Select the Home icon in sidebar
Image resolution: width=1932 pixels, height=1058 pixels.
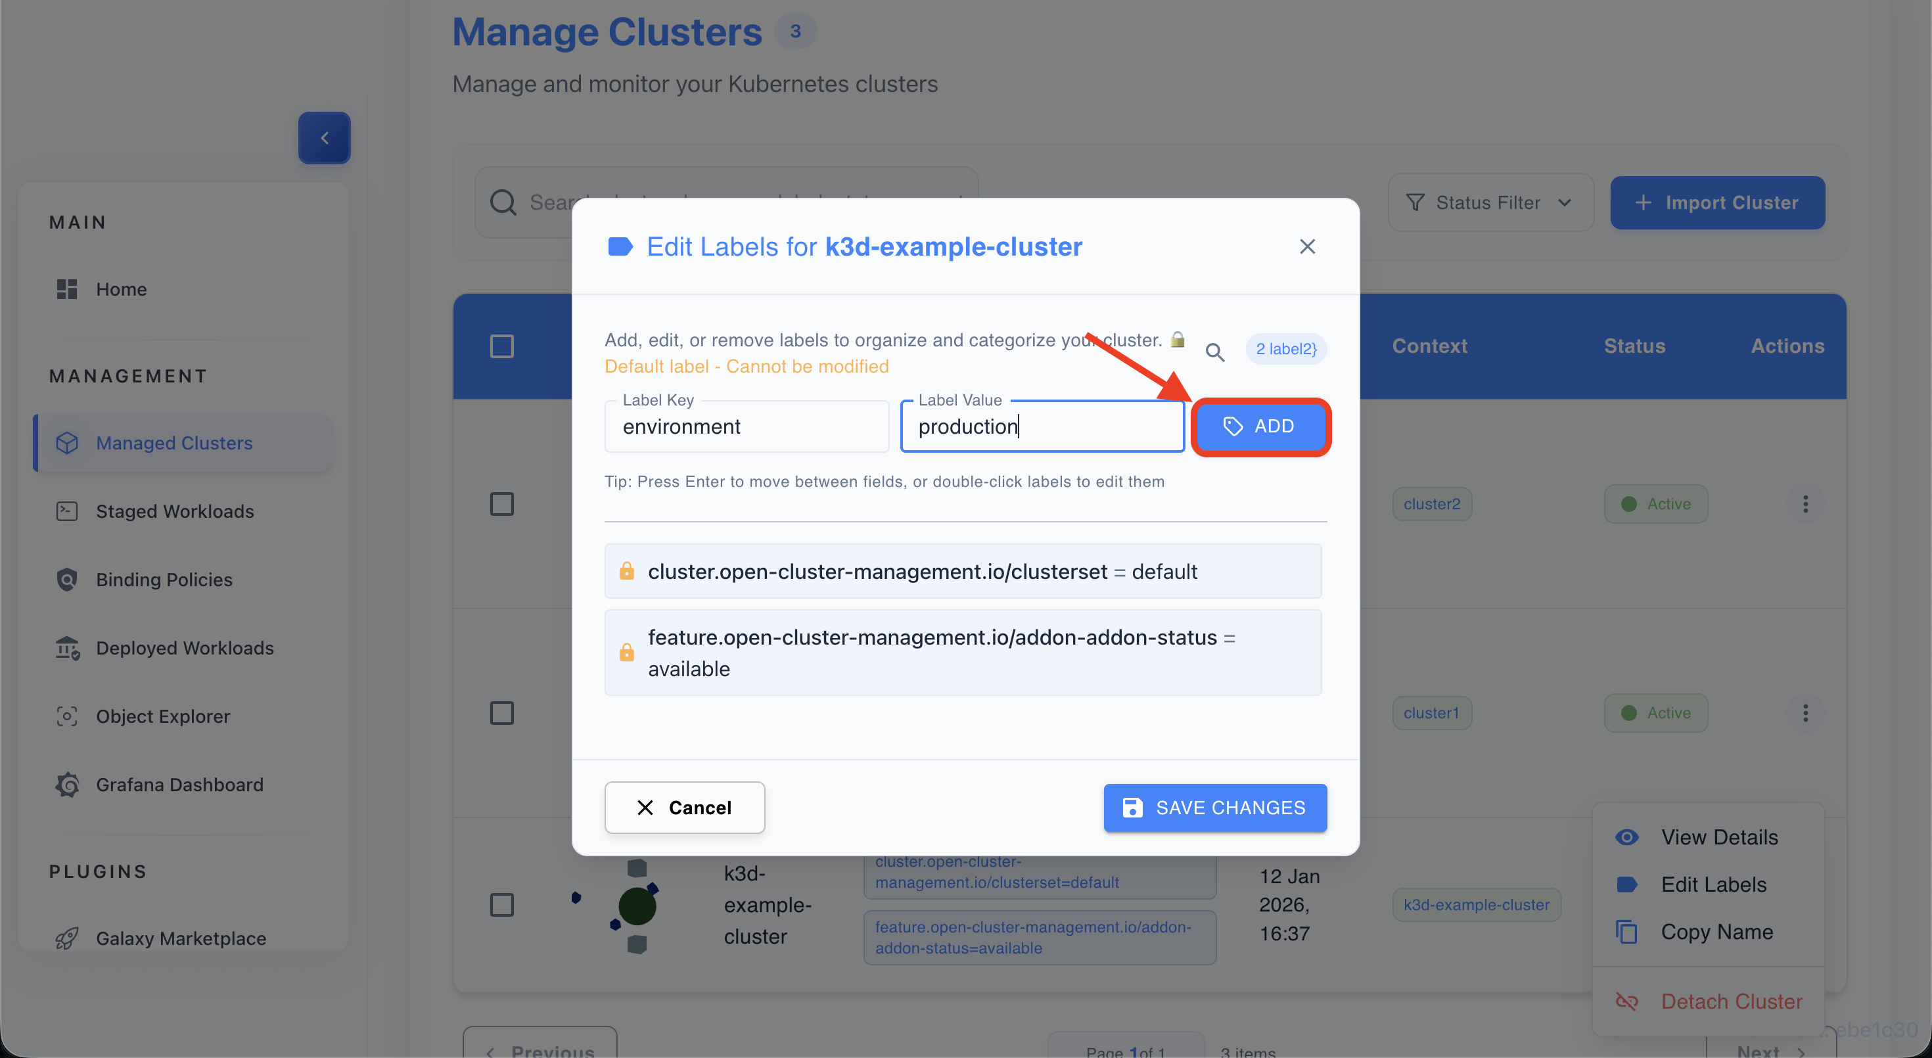coord(67,288)
